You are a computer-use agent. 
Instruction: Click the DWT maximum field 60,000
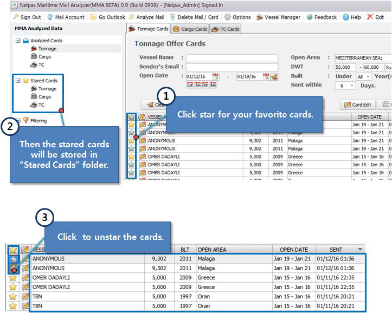[x=374, y=67]
